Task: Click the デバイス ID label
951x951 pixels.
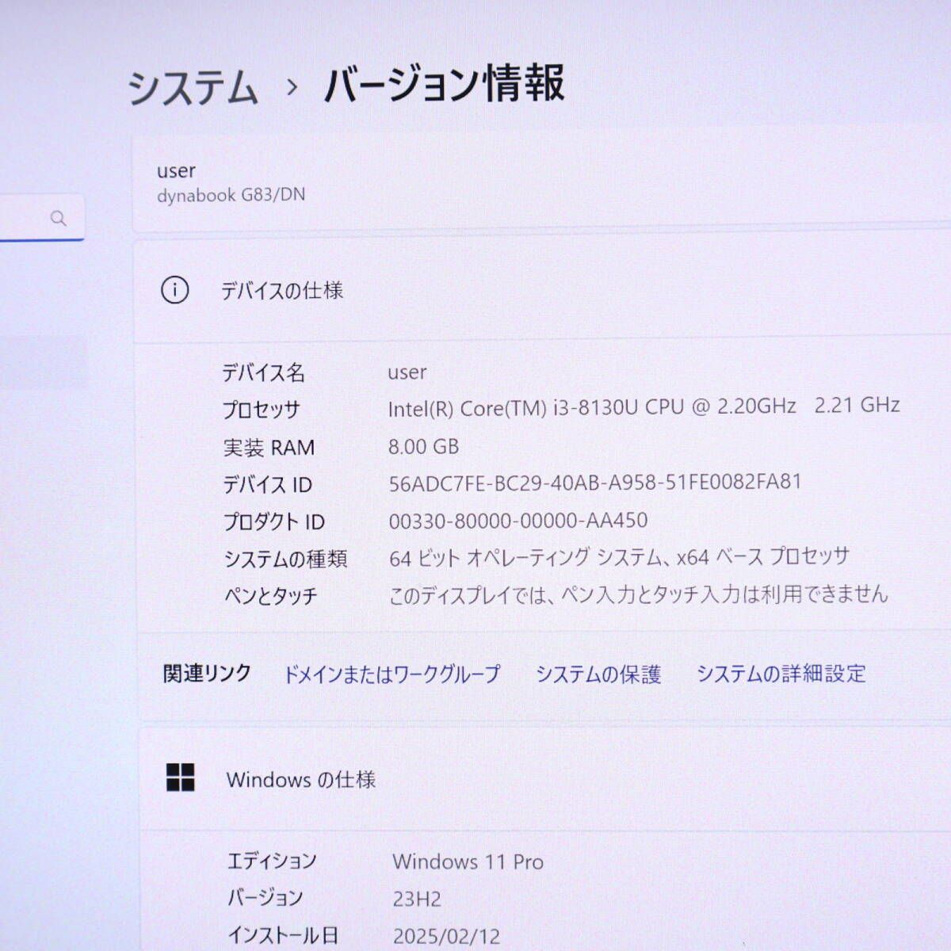Action: click(267, 484)
